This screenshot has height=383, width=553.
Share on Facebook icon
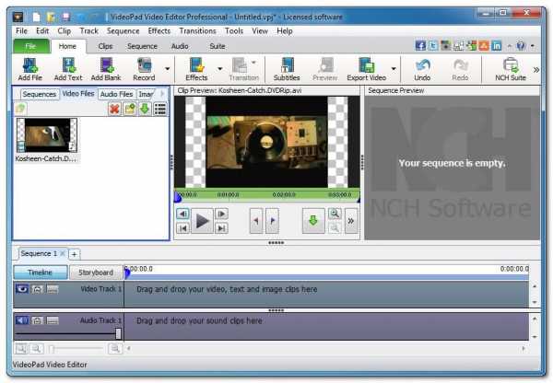coord(420,46)
